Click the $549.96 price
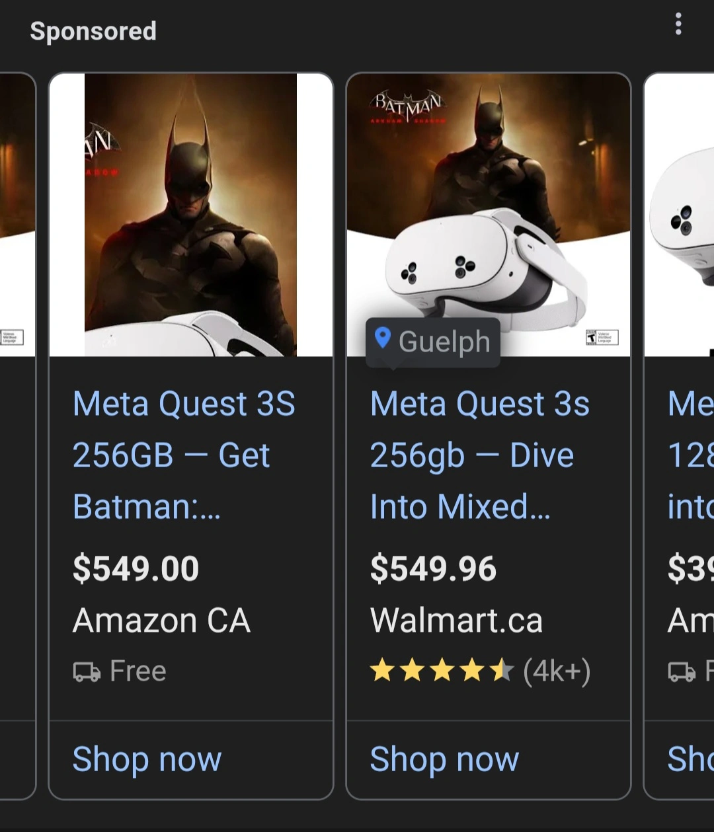 [x=433, y=569]
